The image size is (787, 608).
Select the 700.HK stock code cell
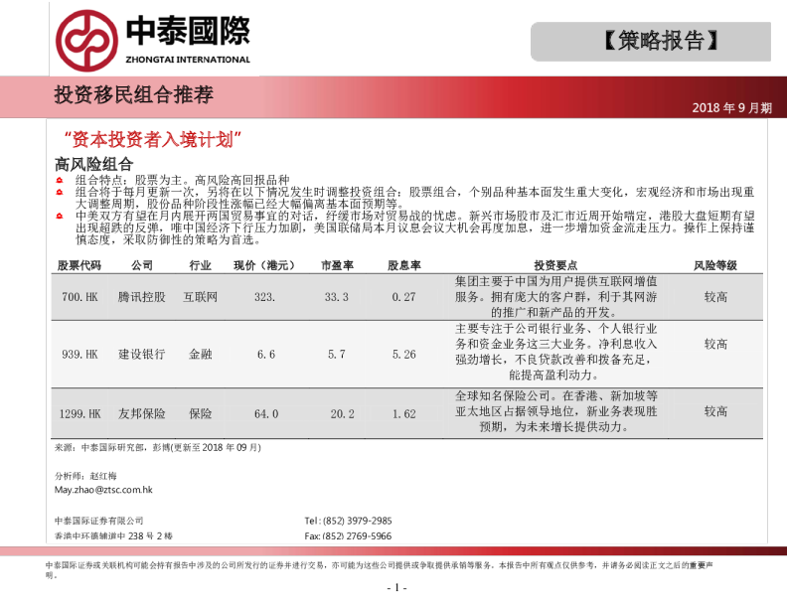tap(79, 297)
